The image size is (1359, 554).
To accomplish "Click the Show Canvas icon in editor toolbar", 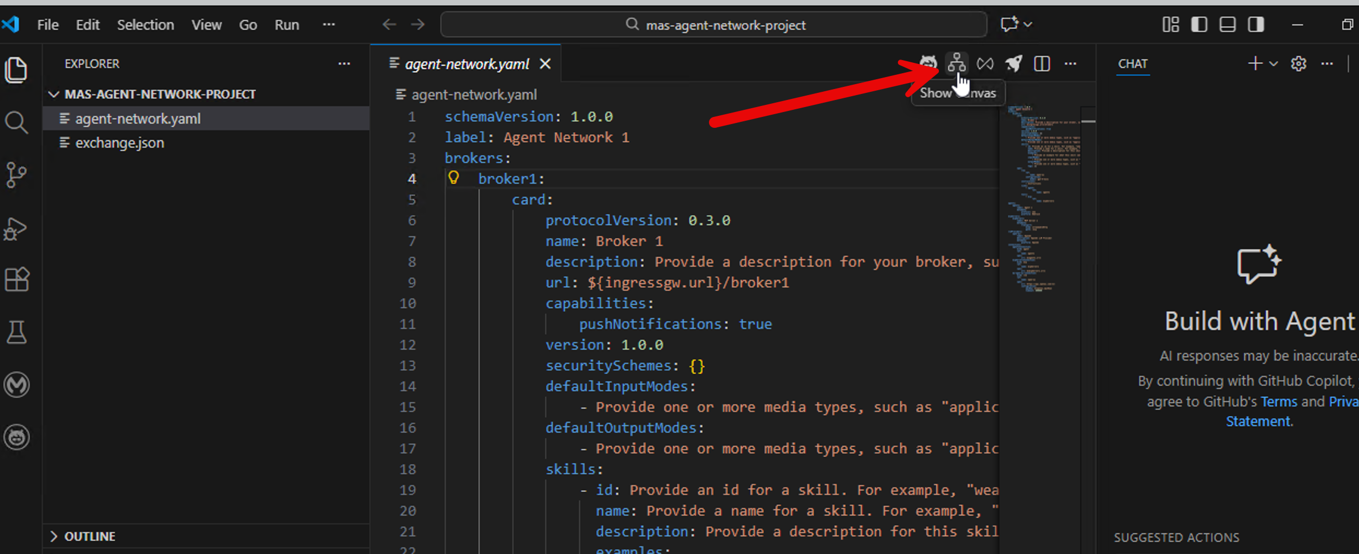I will (956, 63).
